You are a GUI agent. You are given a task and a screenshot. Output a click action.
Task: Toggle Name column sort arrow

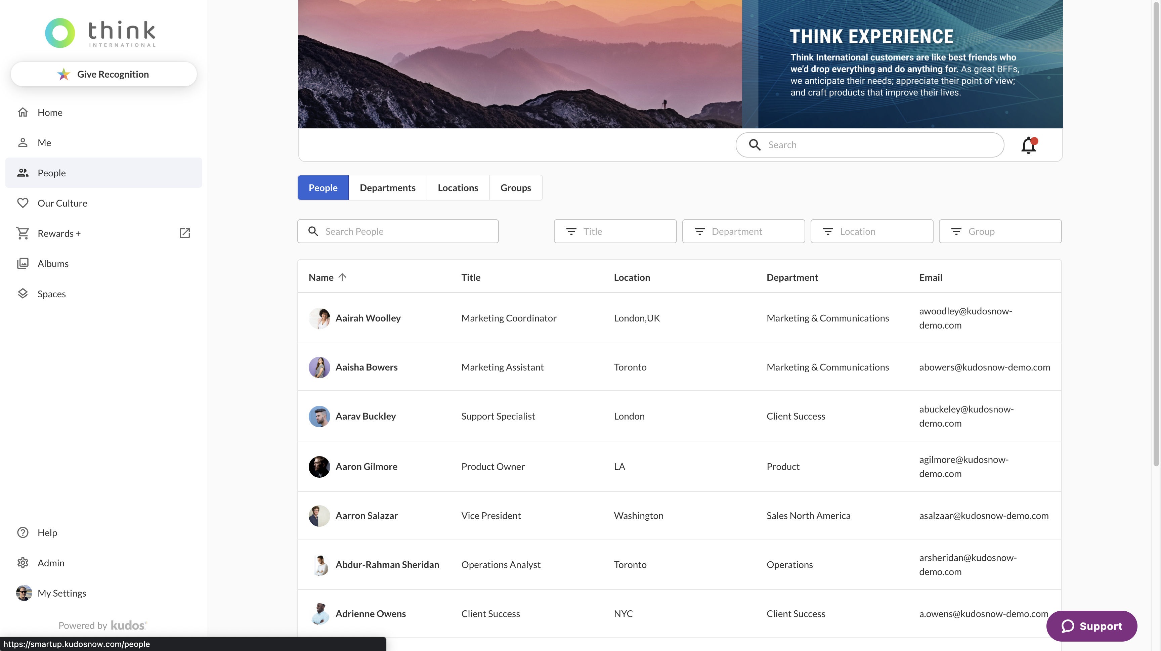(x=343, y=277)
